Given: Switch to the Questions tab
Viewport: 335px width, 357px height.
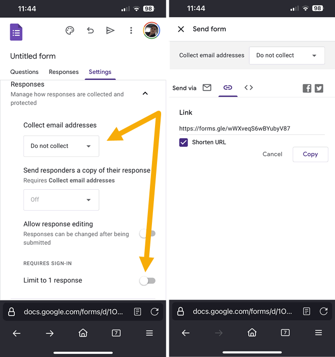Looking at the screenshot, I should [24, 72].
